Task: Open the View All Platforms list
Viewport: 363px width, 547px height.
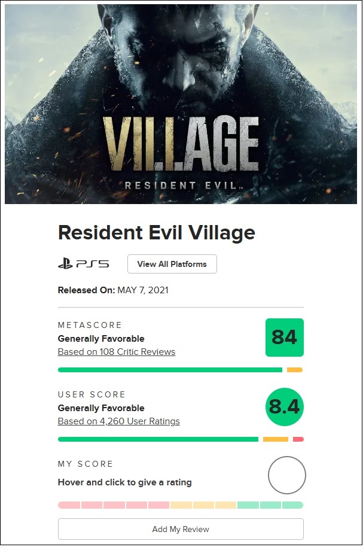Action: coord(172,264)
